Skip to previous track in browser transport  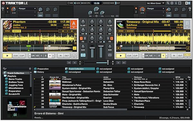point(69,63)
